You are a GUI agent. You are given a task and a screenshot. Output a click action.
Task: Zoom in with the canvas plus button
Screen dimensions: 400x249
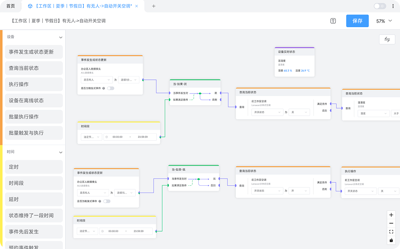click(391, 215)
